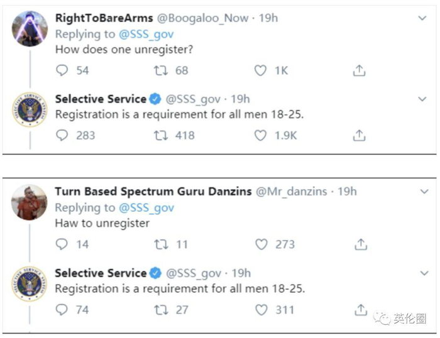440x338 pixels.
Task: Like the Selective Service tweet with 1.9K likes
Action: tap(260, 135)
